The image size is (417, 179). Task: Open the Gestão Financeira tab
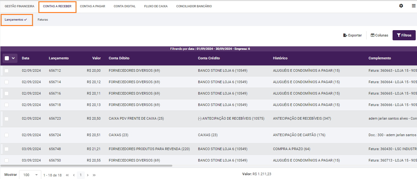tap(19, 6)
